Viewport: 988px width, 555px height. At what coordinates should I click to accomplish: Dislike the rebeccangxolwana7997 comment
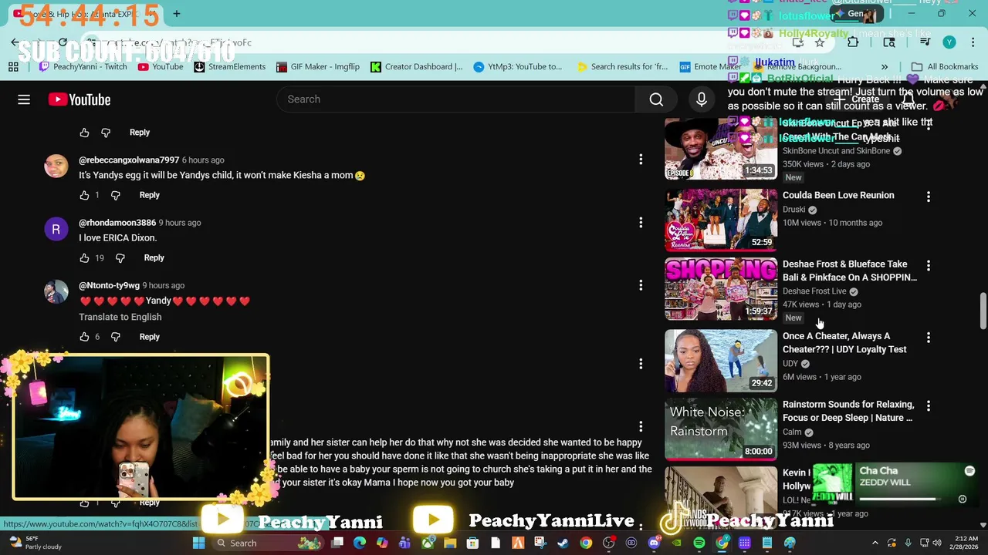click(x=115, y=195)
